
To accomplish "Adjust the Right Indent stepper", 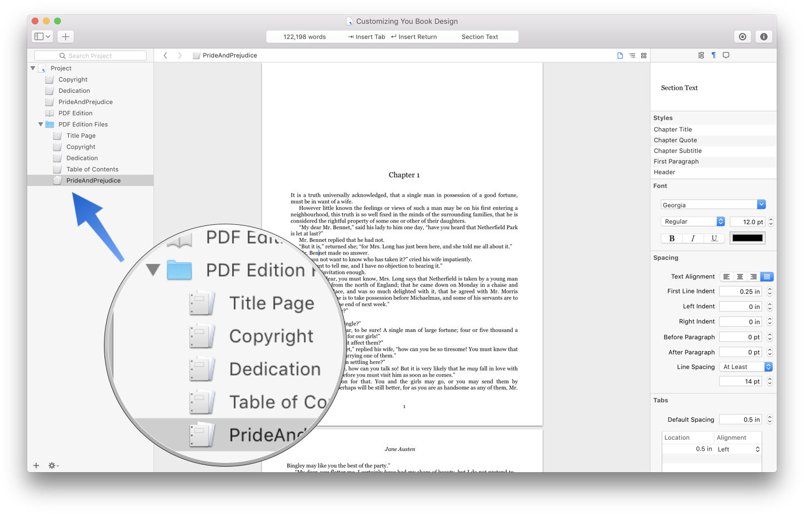I will pyautogui.click(x=769, y=322).
